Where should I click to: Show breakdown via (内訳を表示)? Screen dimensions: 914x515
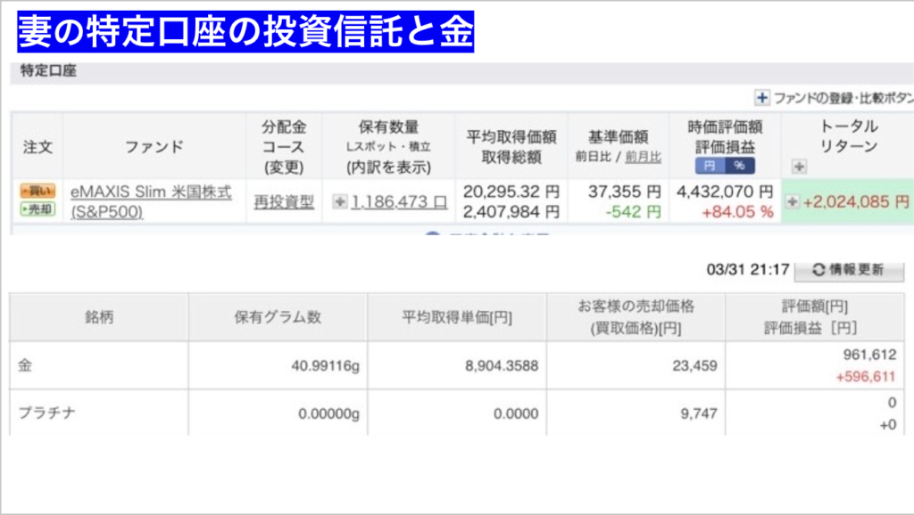coord(388,167)
